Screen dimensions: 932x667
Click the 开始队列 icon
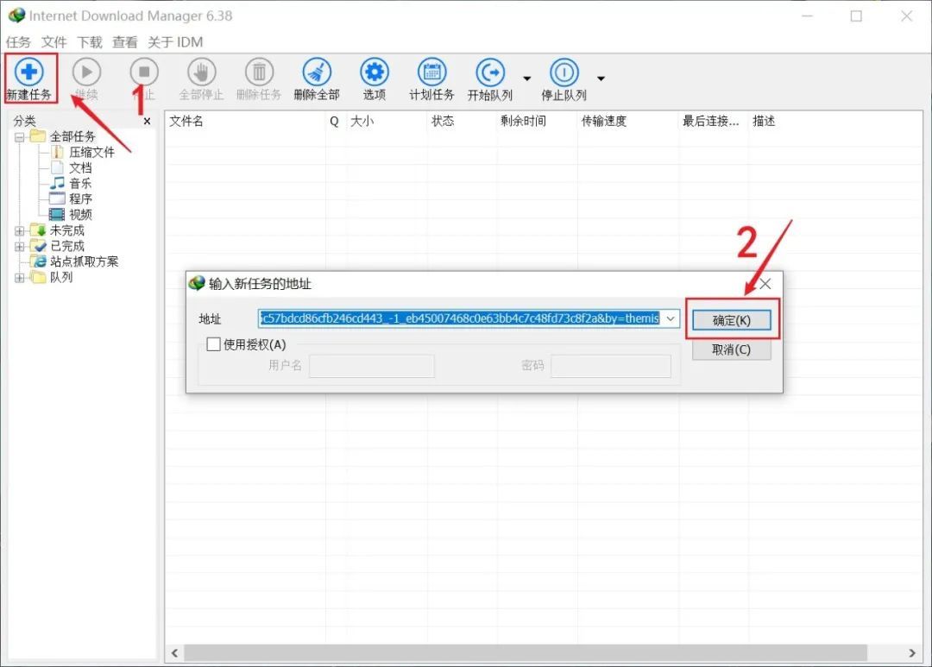[490, 72]
